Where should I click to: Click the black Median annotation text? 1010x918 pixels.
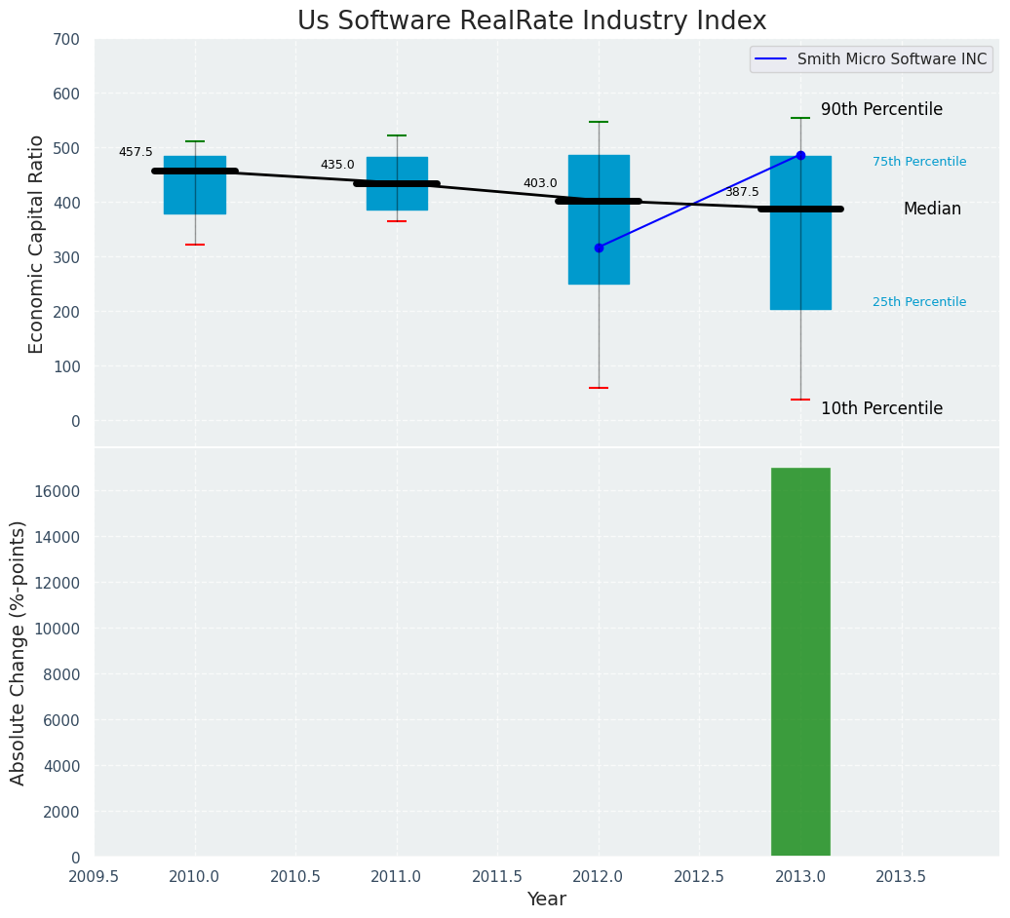pyautogui.click(x=932, y=210)
